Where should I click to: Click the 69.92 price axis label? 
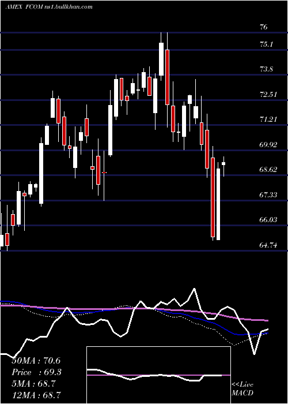coord(268,144)
